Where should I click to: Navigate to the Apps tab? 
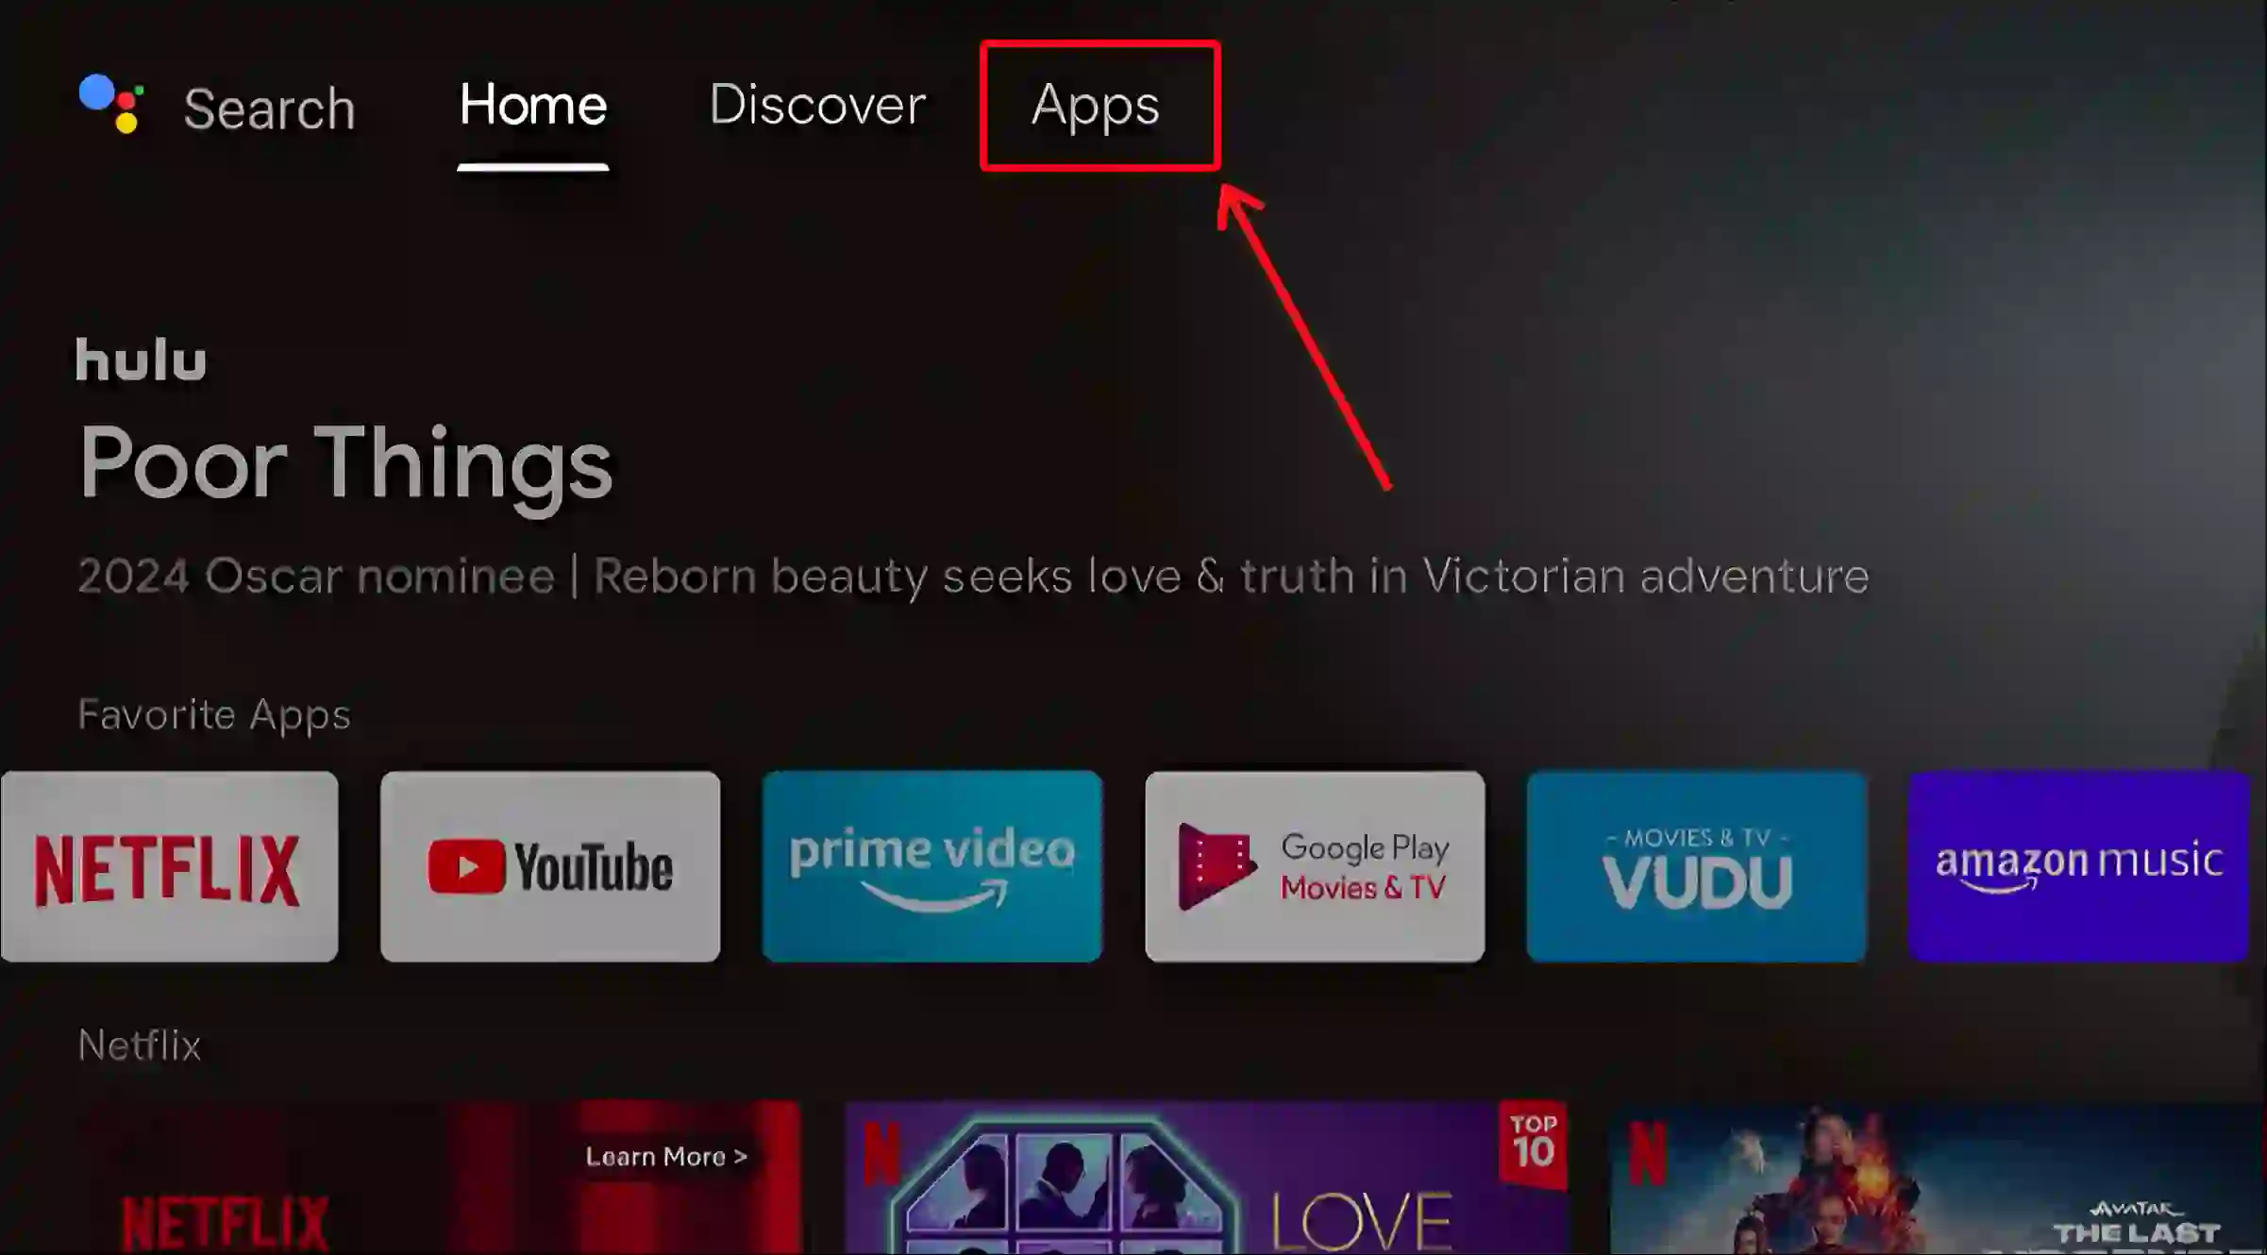click(x=1096, y=105)
